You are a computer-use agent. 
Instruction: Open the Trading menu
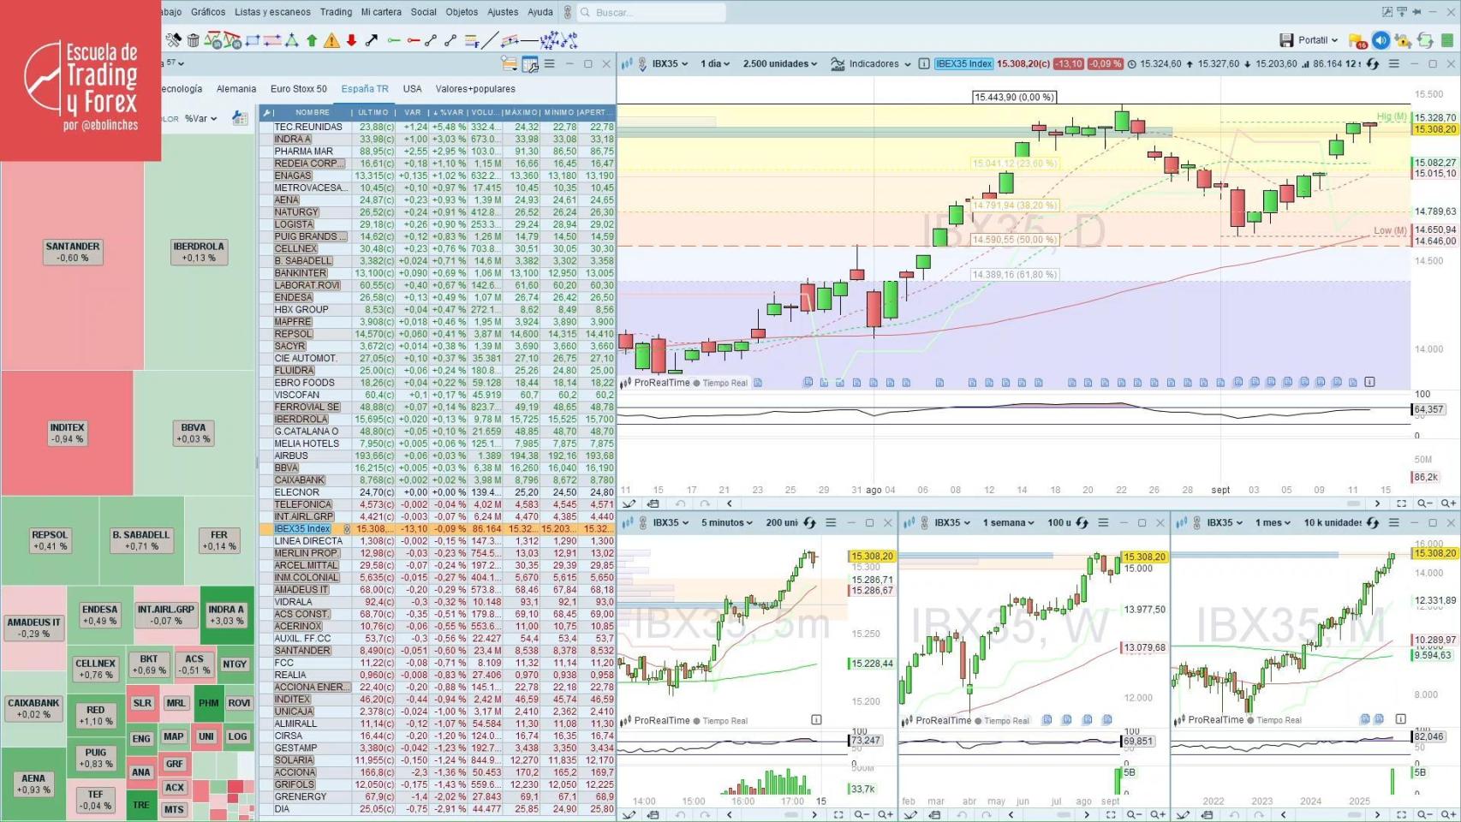tap(336, 12)
